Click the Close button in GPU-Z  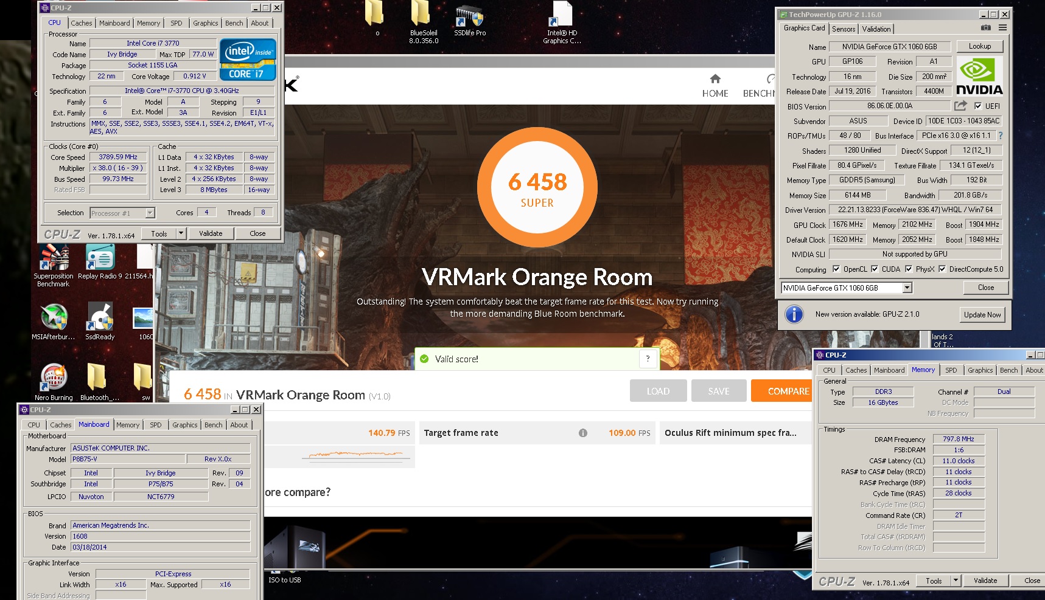click(986, 288)
